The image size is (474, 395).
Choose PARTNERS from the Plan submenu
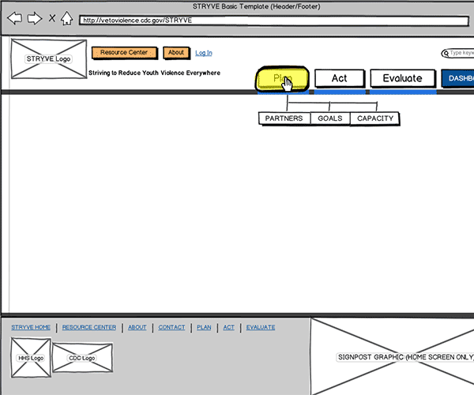284,118
